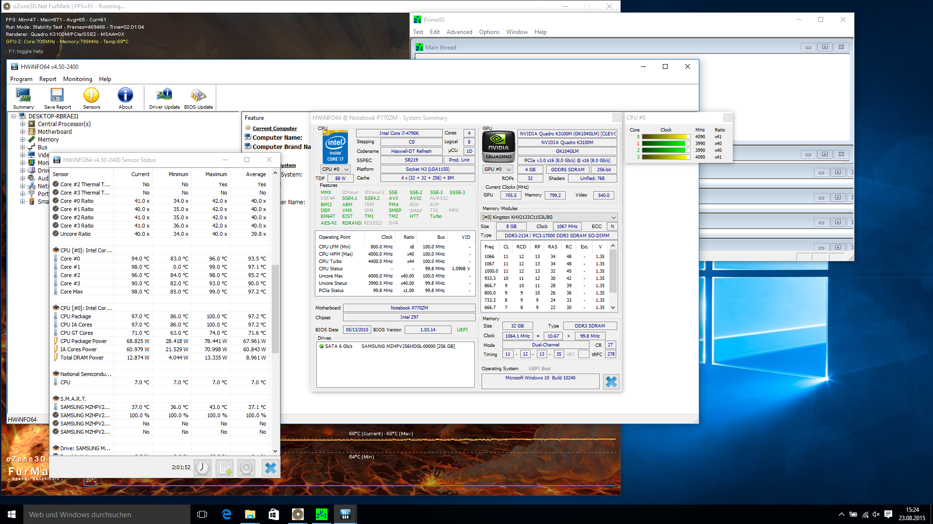
Task: Open Sensors from the toolbar
Action: click(91, 98)
